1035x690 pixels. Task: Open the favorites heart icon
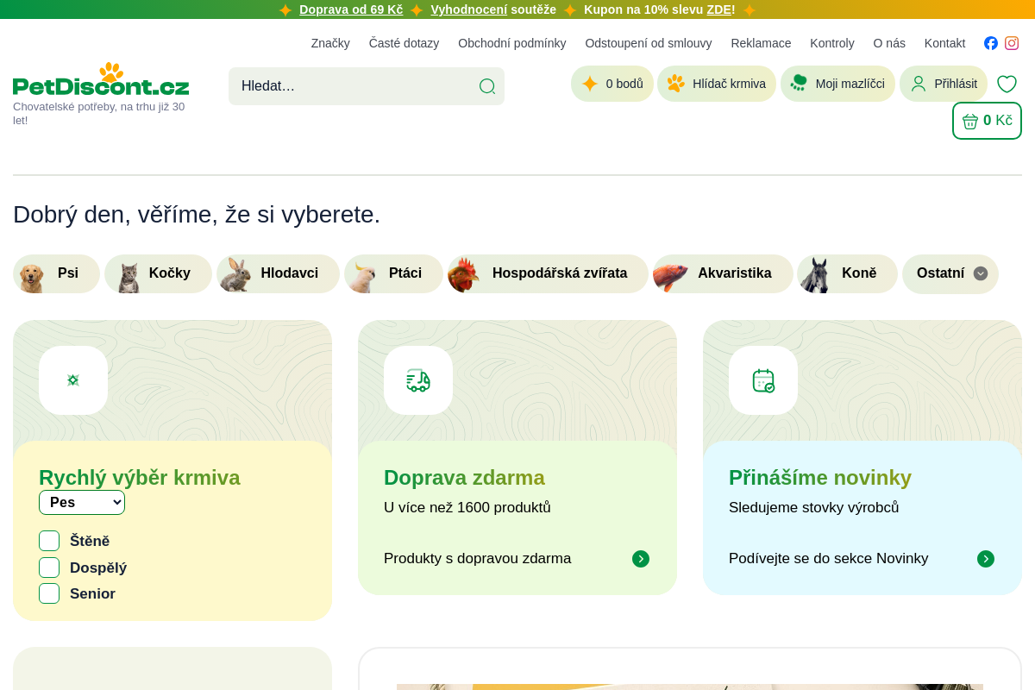tap(1007, 84)
